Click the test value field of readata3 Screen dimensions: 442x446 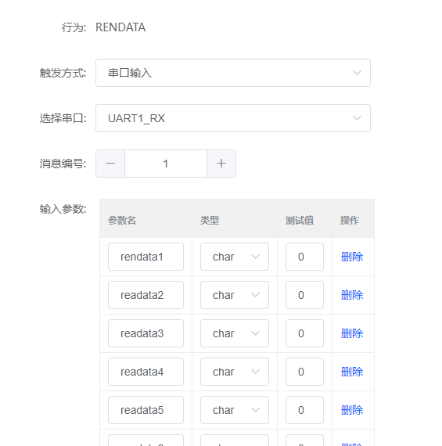pyautogui.click(x=304, y=333)
